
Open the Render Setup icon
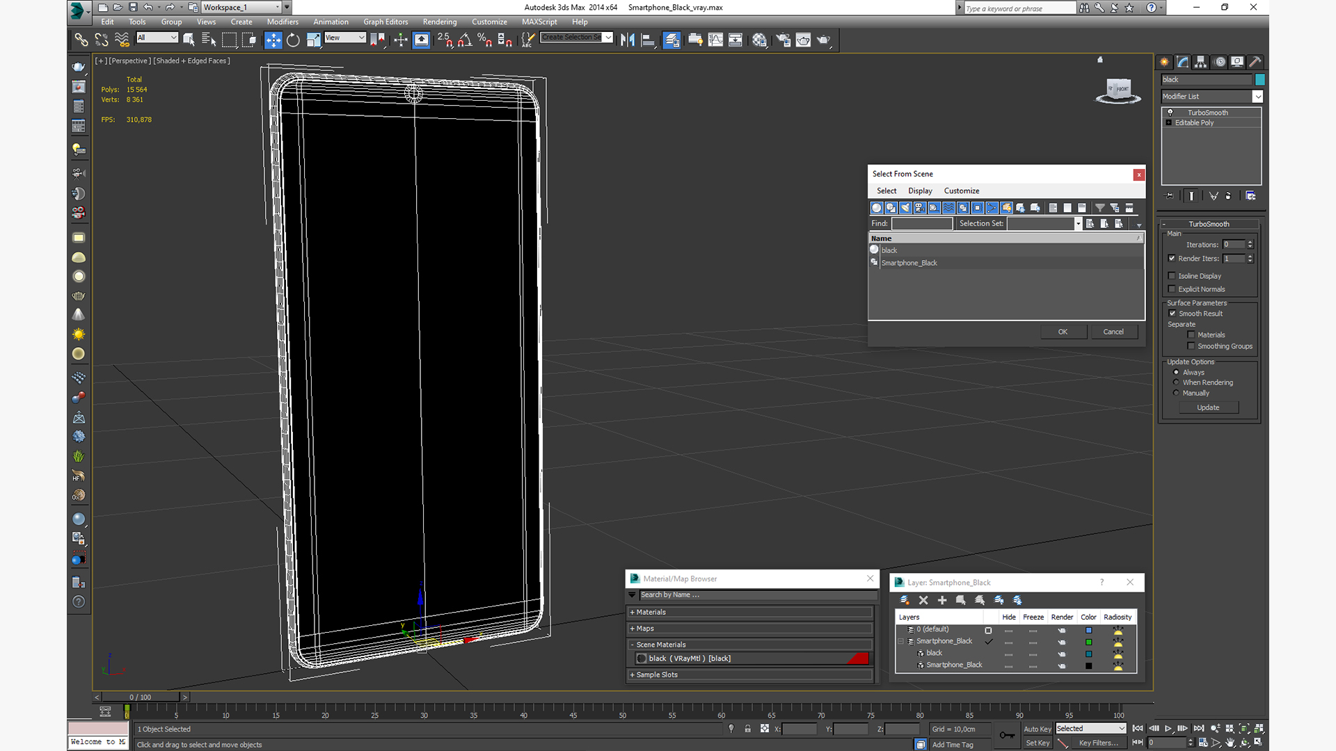click(783, 40)
